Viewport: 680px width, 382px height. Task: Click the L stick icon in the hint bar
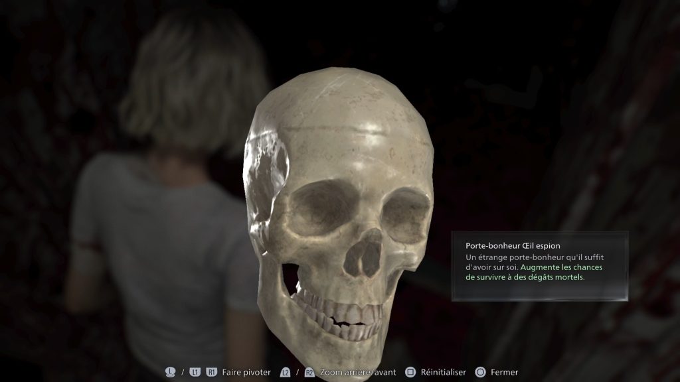(171, 372)
